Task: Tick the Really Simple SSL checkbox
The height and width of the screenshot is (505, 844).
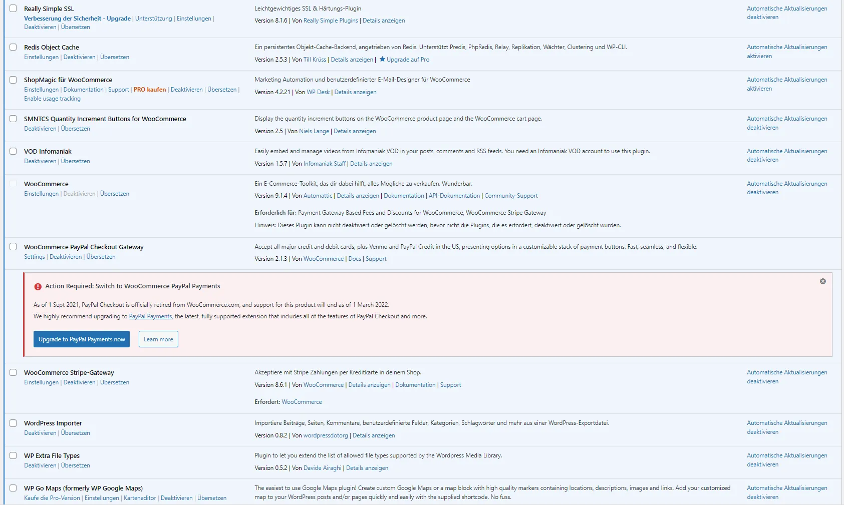Action: (x=13, y=9)
